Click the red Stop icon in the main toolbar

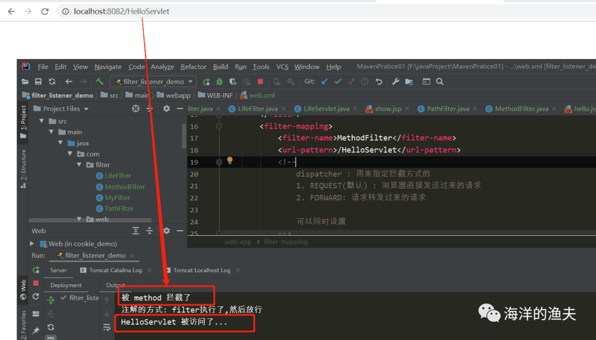click(x=260, y=82)
